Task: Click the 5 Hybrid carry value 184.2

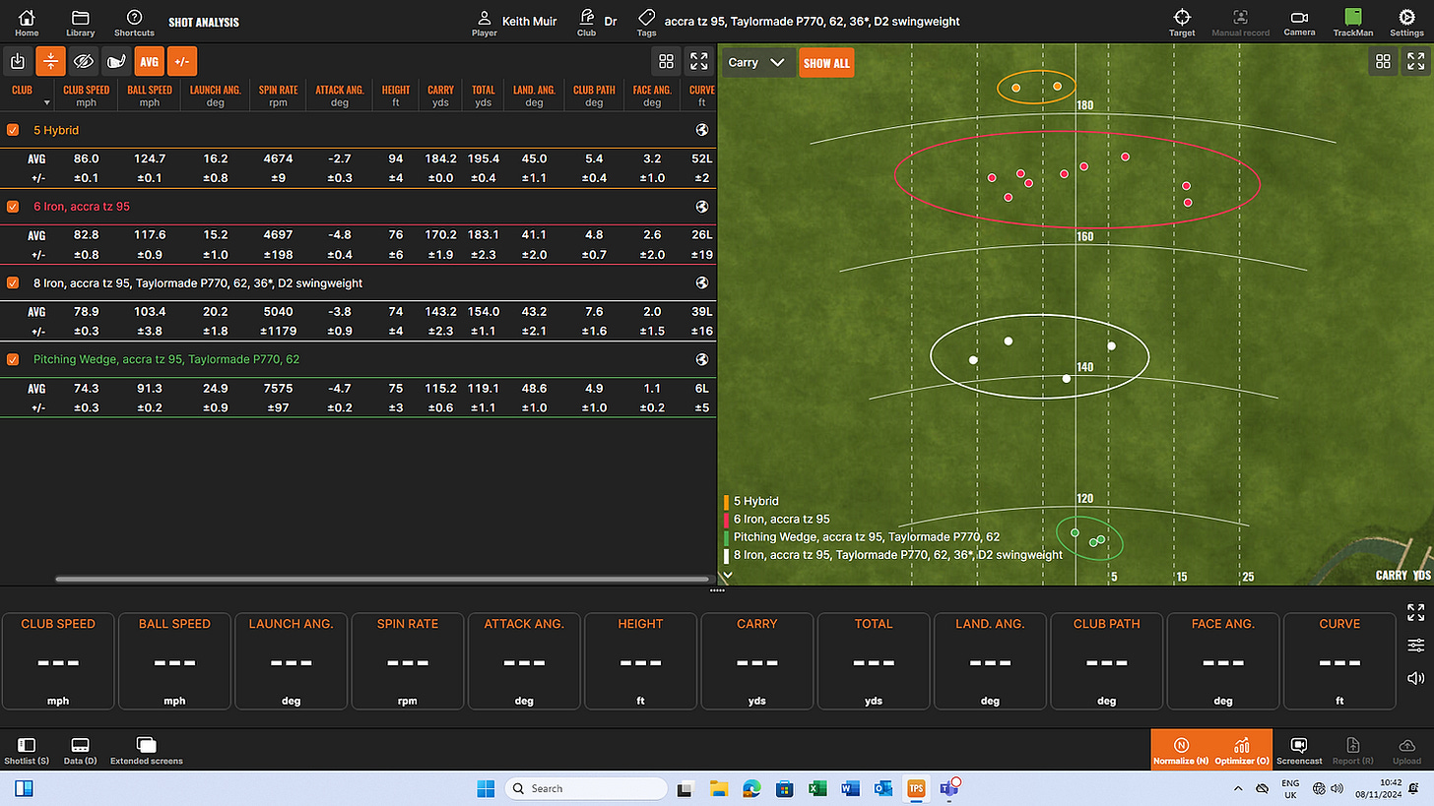Action: click(x=440, y=158)
